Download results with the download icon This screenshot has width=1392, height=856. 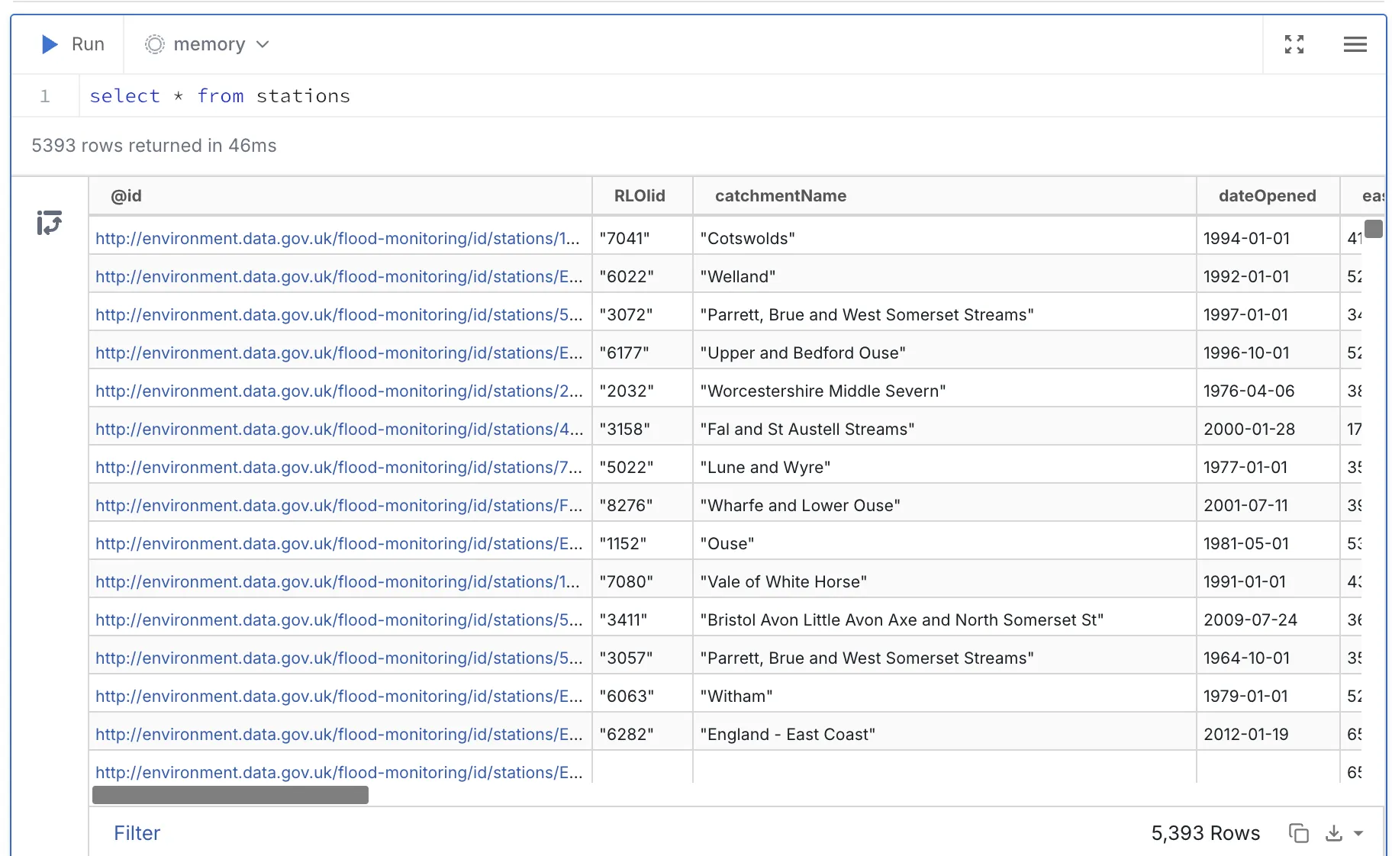pyautogui.click(x=1333, y=833)
